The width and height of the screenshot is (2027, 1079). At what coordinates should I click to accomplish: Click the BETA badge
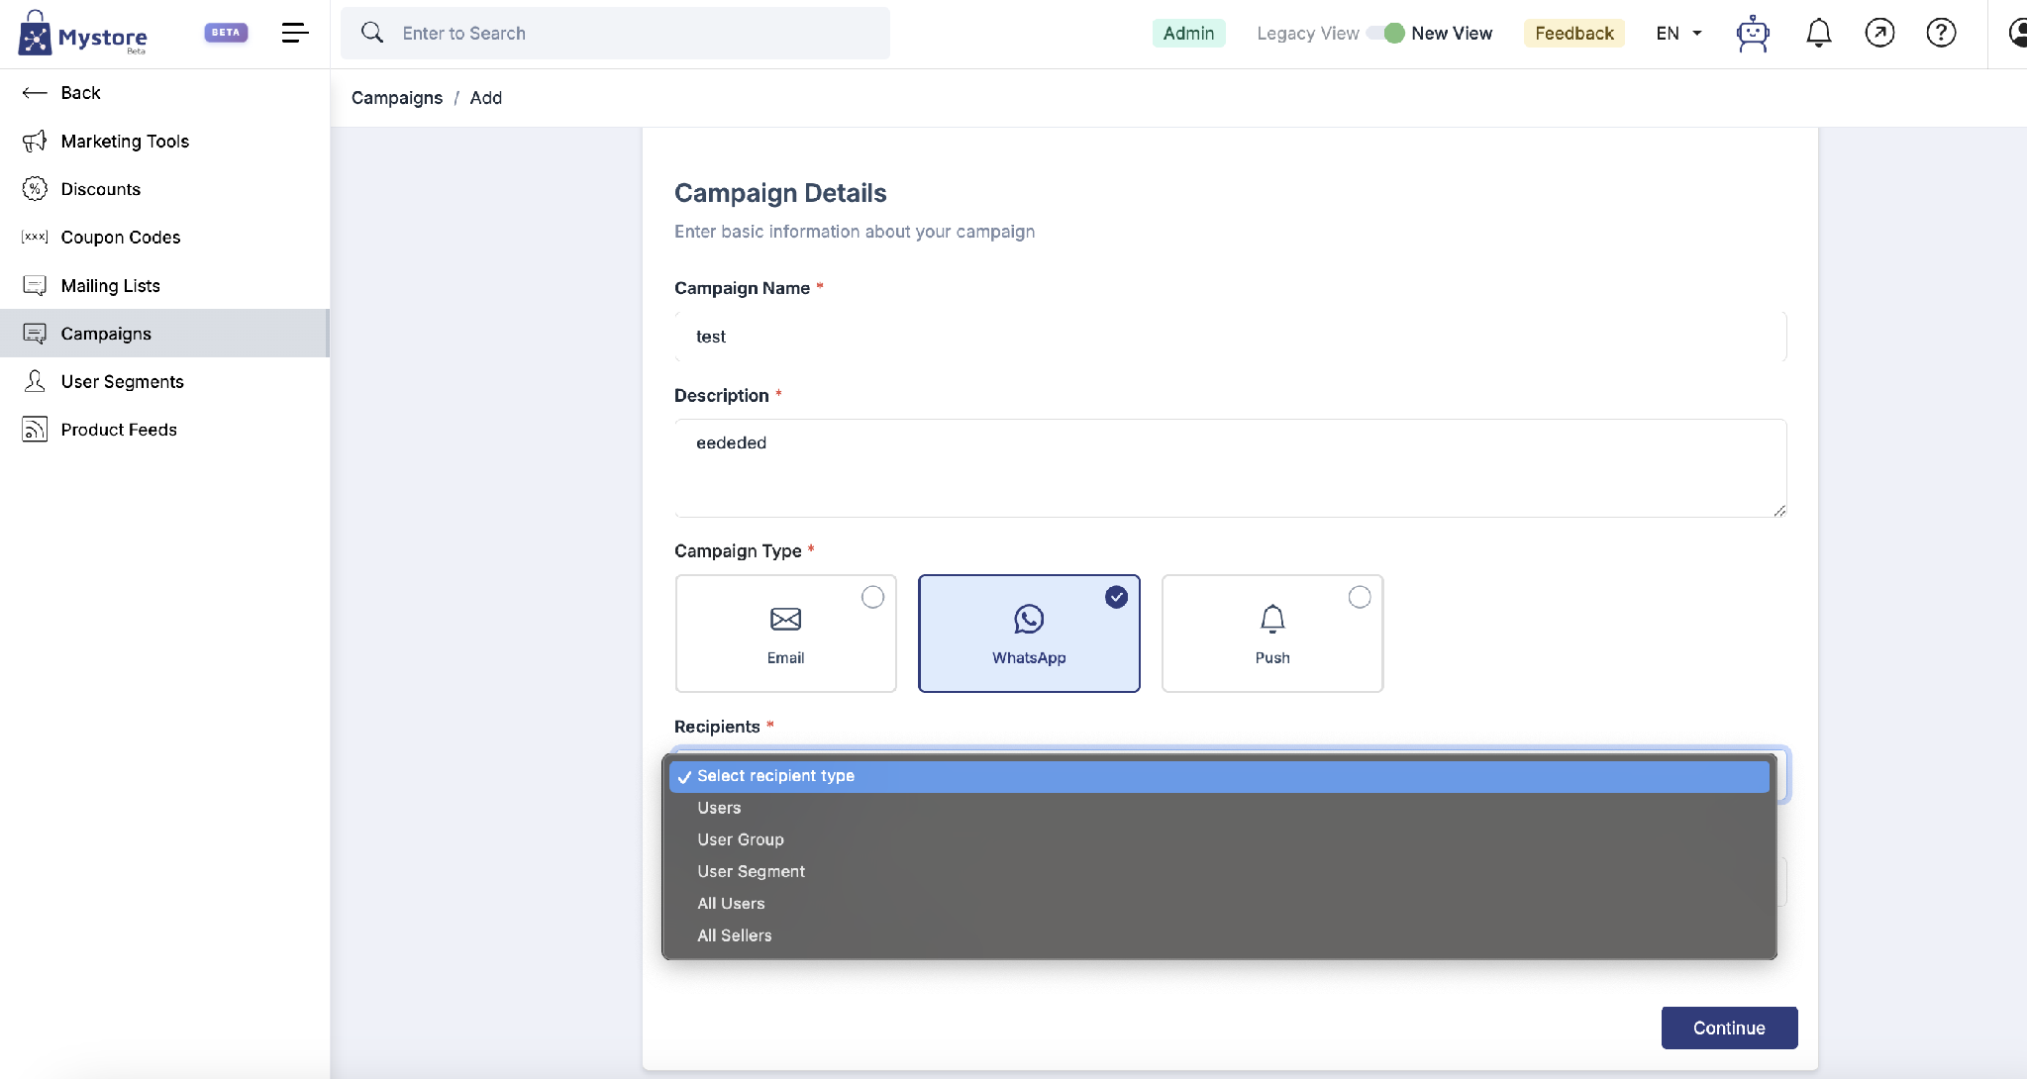point(226,33)
